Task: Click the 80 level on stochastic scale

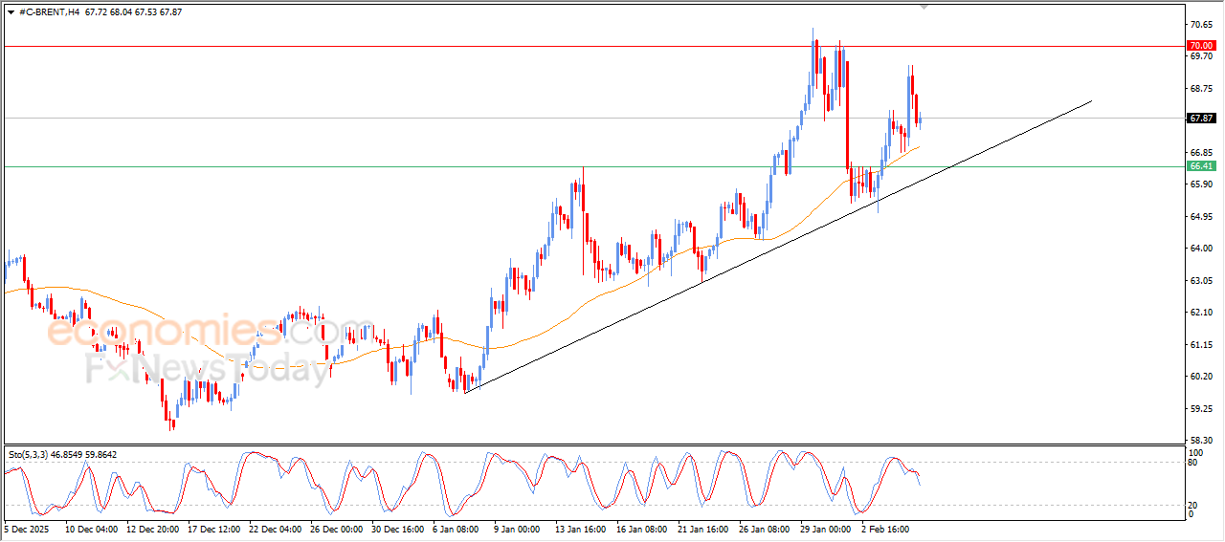Action: tap(1192, 463)
